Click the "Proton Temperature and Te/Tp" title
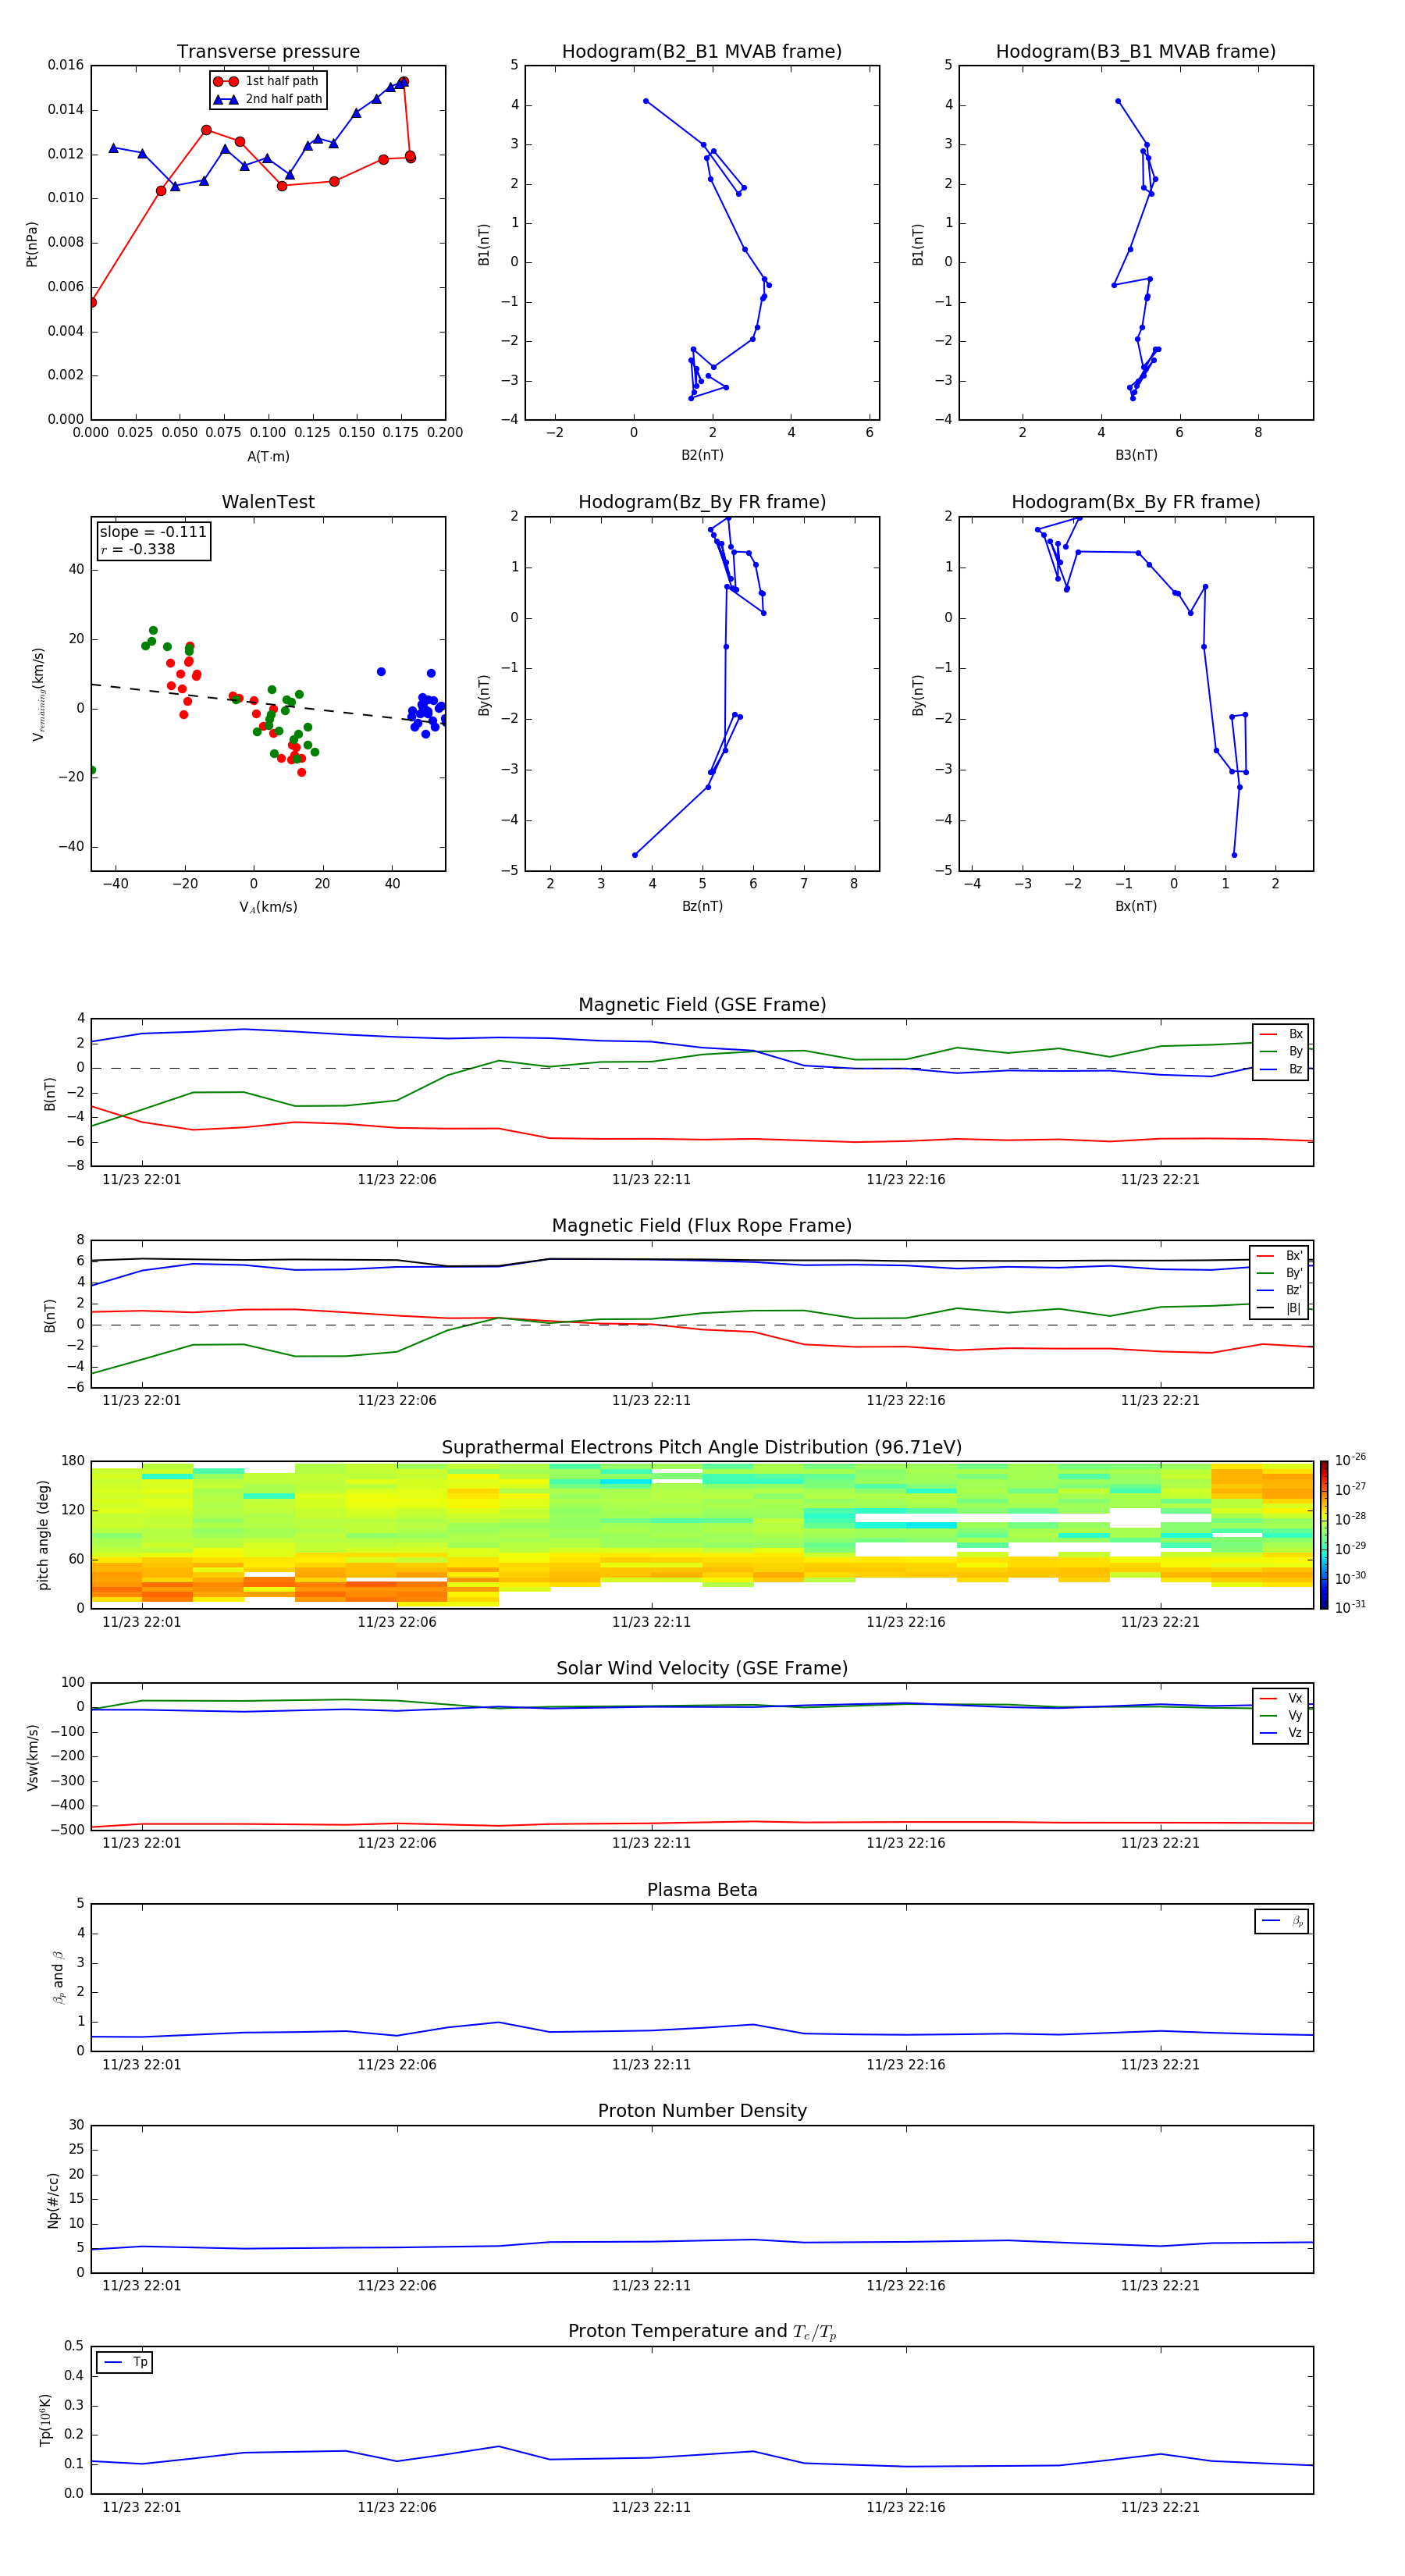Screen dimensions: 1405x2576 click(702, 2332)
